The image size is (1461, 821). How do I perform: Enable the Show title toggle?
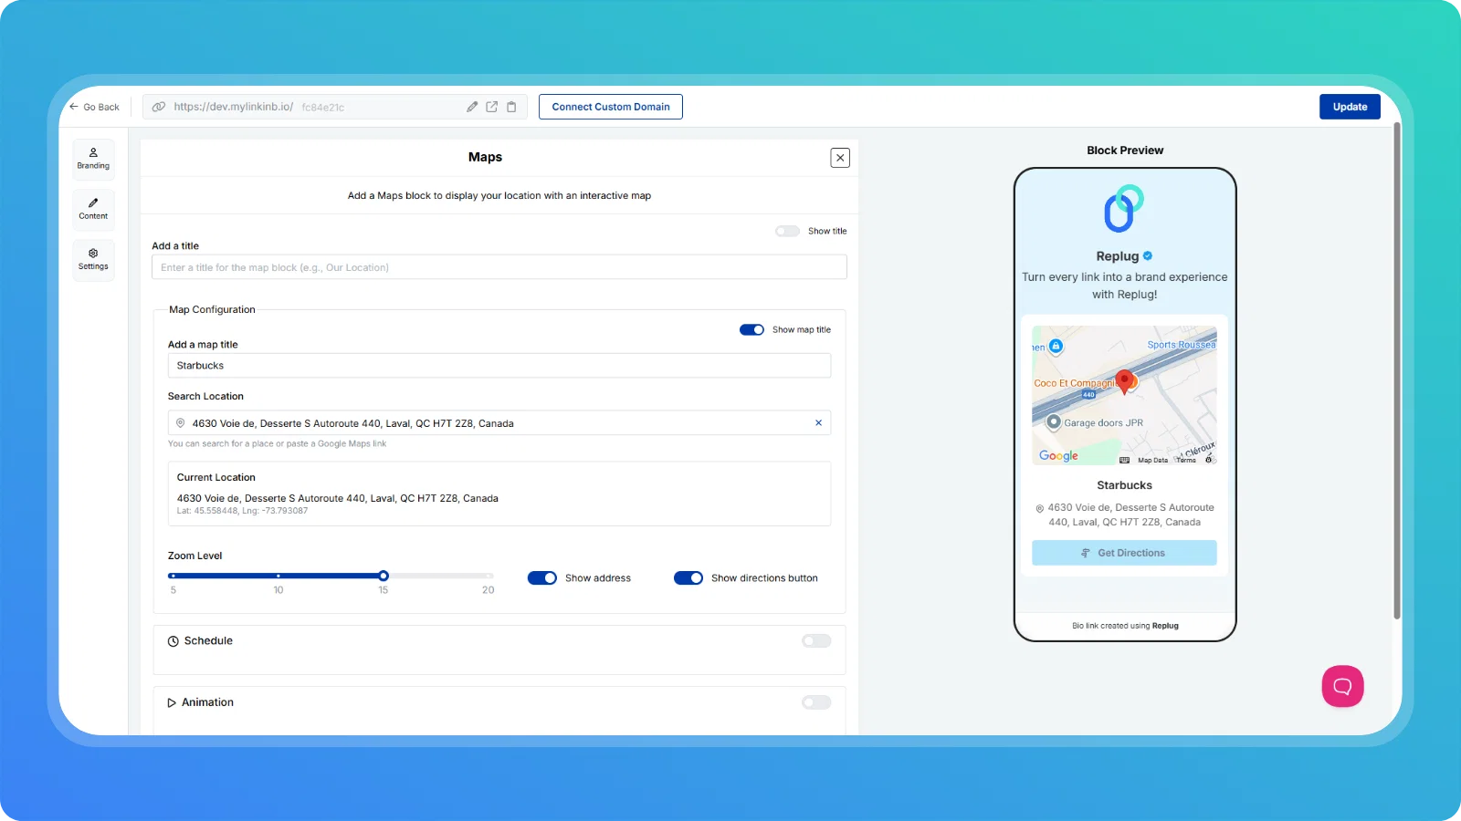pos(787,232)
